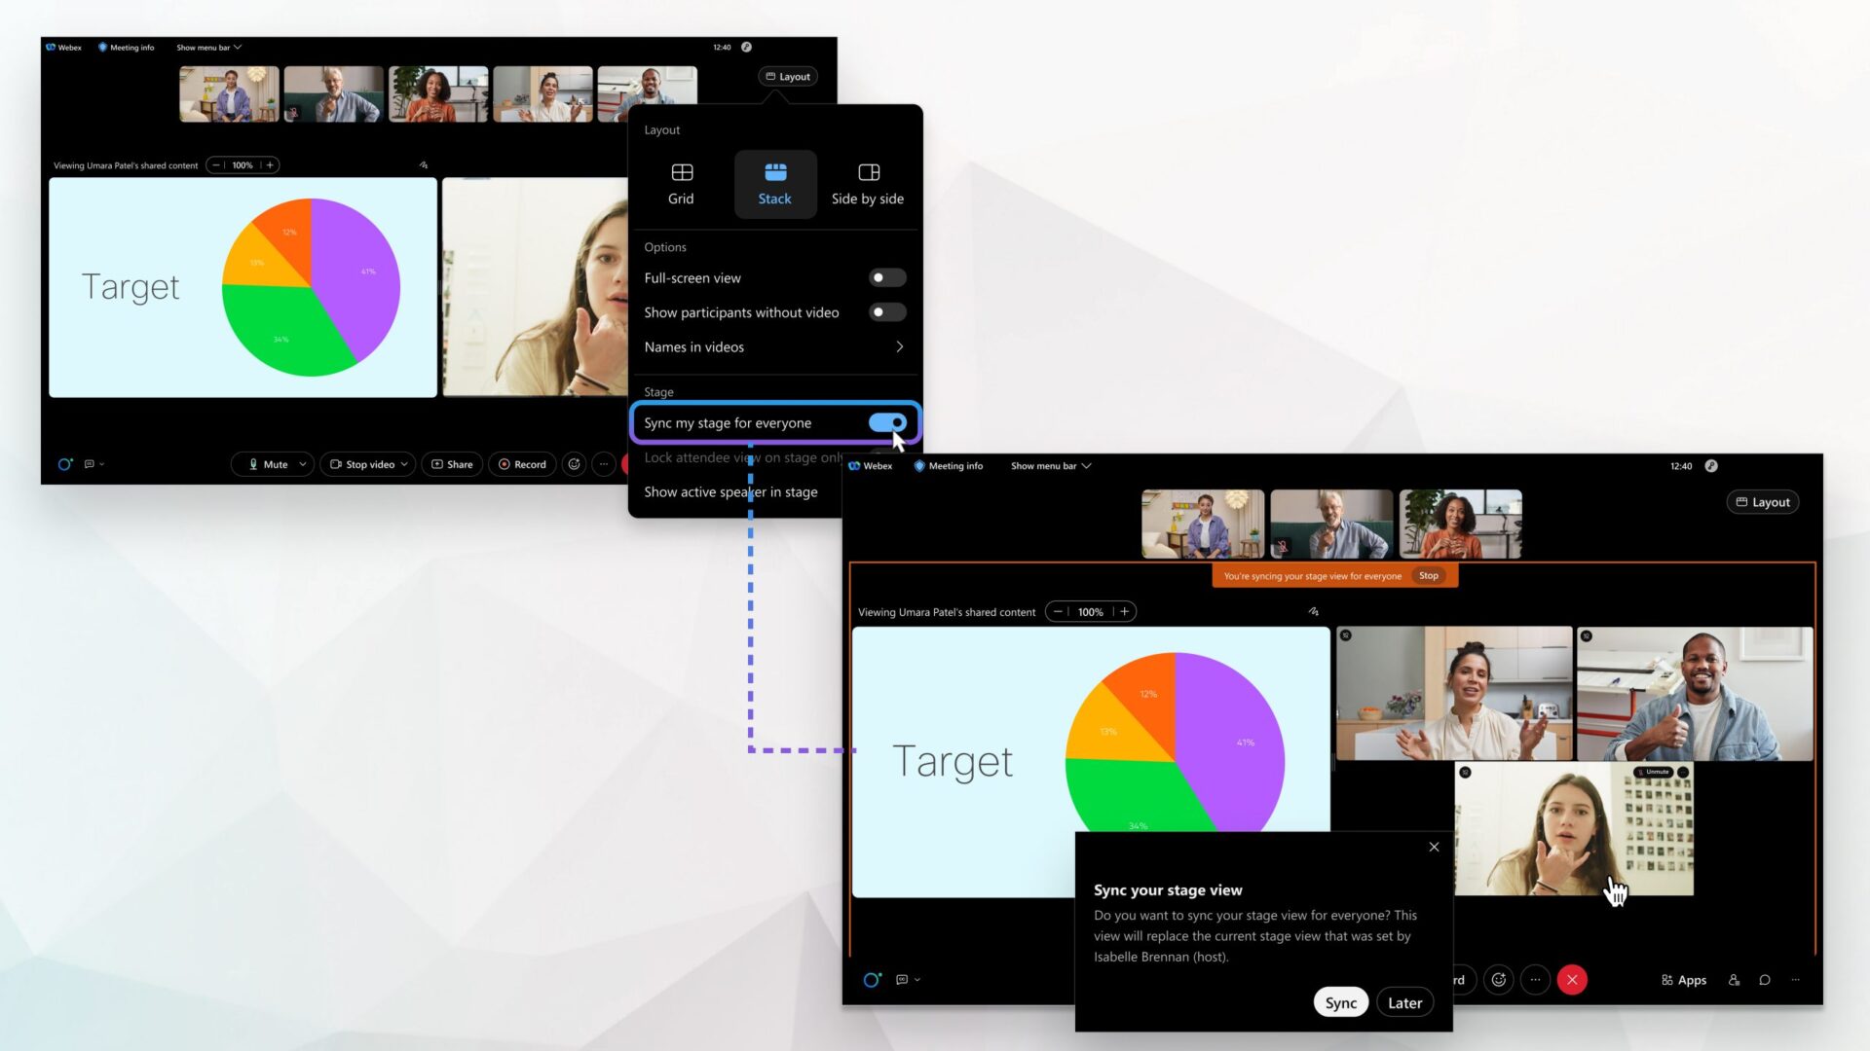The width and height of the screenshot is (1870, 1051).
Task: Enable Show participants without video
Action: [887, 311]
